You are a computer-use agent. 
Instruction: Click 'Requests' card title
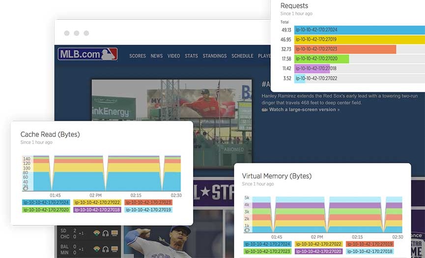pos(294,6)
